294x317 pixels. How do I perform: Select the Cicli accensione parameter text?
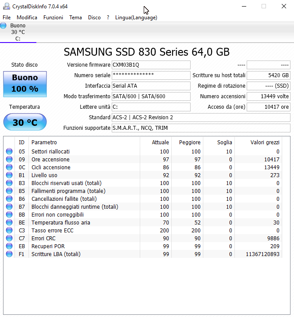(51, 167)
